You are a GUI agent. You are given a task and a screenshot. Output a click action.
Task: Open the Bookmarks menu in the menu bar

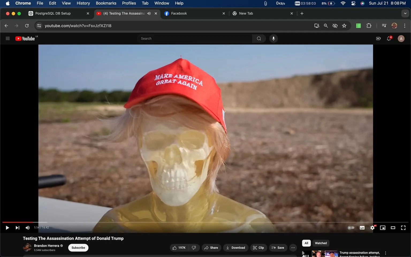click(106, 3)
